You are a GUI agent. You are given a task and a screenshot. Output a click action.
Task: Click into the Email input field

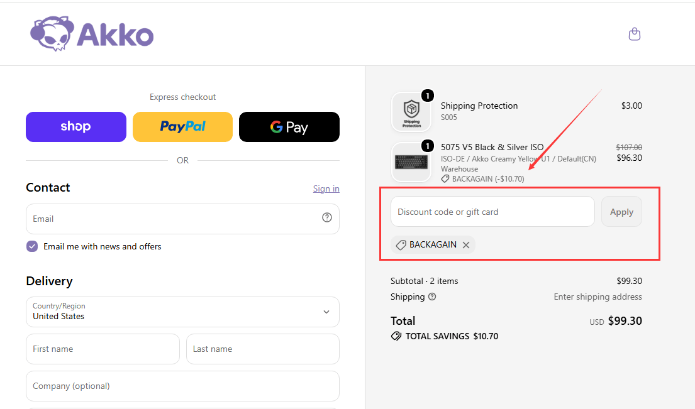(182, 219)
